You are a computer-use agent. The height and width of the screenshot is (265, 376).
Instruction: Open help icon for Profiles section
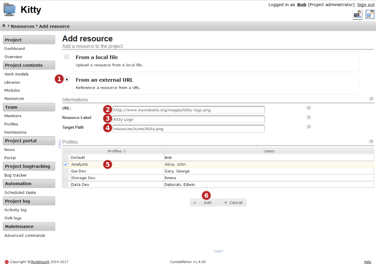pyautogui.click(x=371, y=141)
